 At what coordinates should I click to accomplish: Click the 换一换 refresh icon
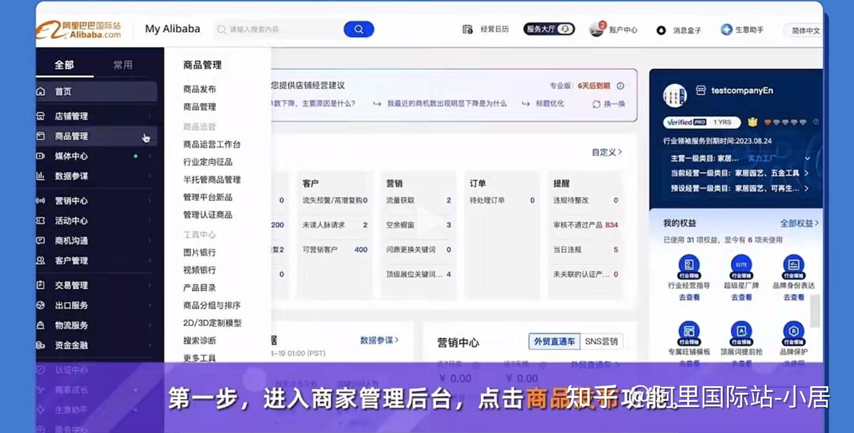tap(596, 104)
